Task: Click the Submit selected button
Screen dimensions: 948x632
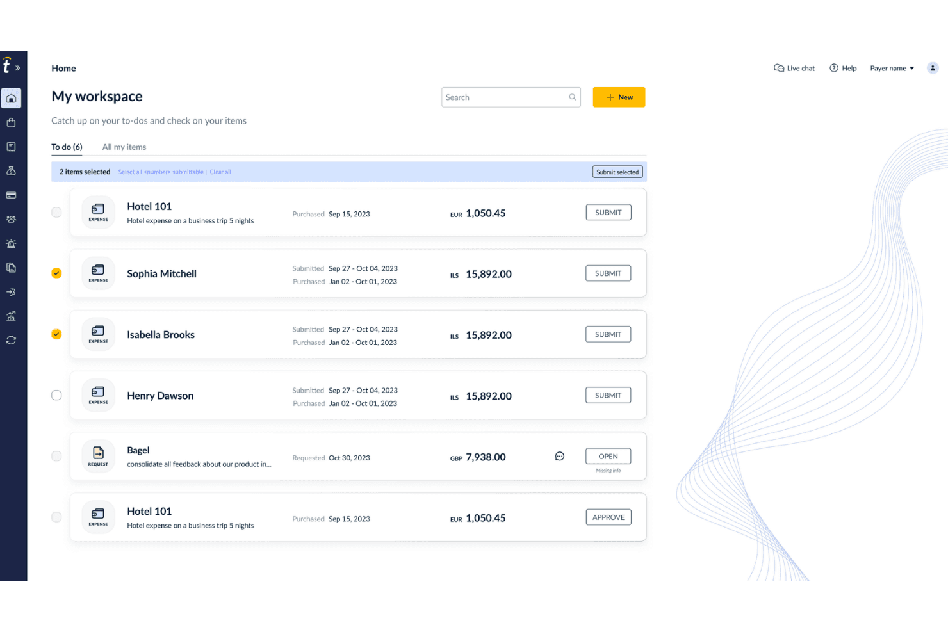Action: click(x=617, y=172)
